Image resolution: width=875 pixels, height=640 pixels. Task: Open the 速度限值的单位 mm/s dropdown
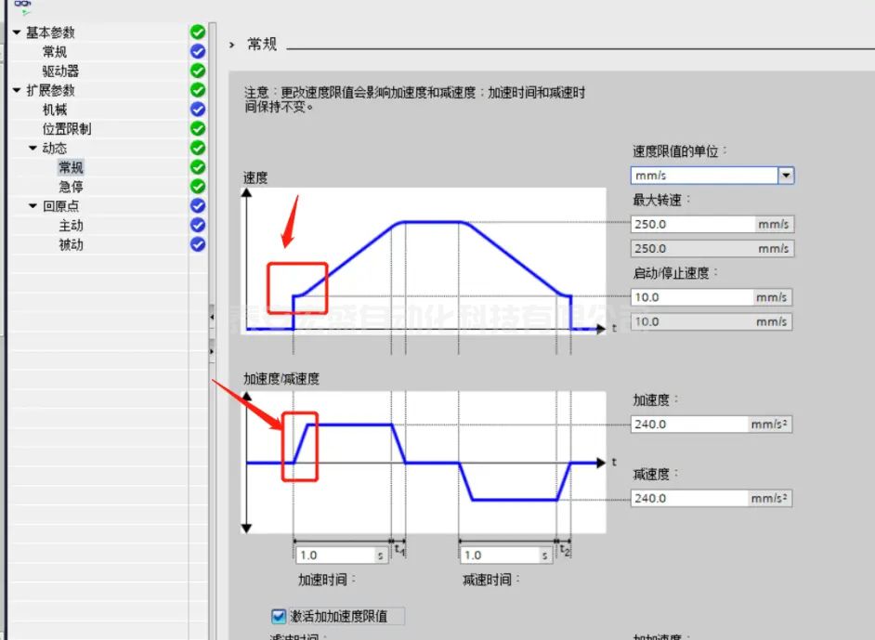coord(786,176)
